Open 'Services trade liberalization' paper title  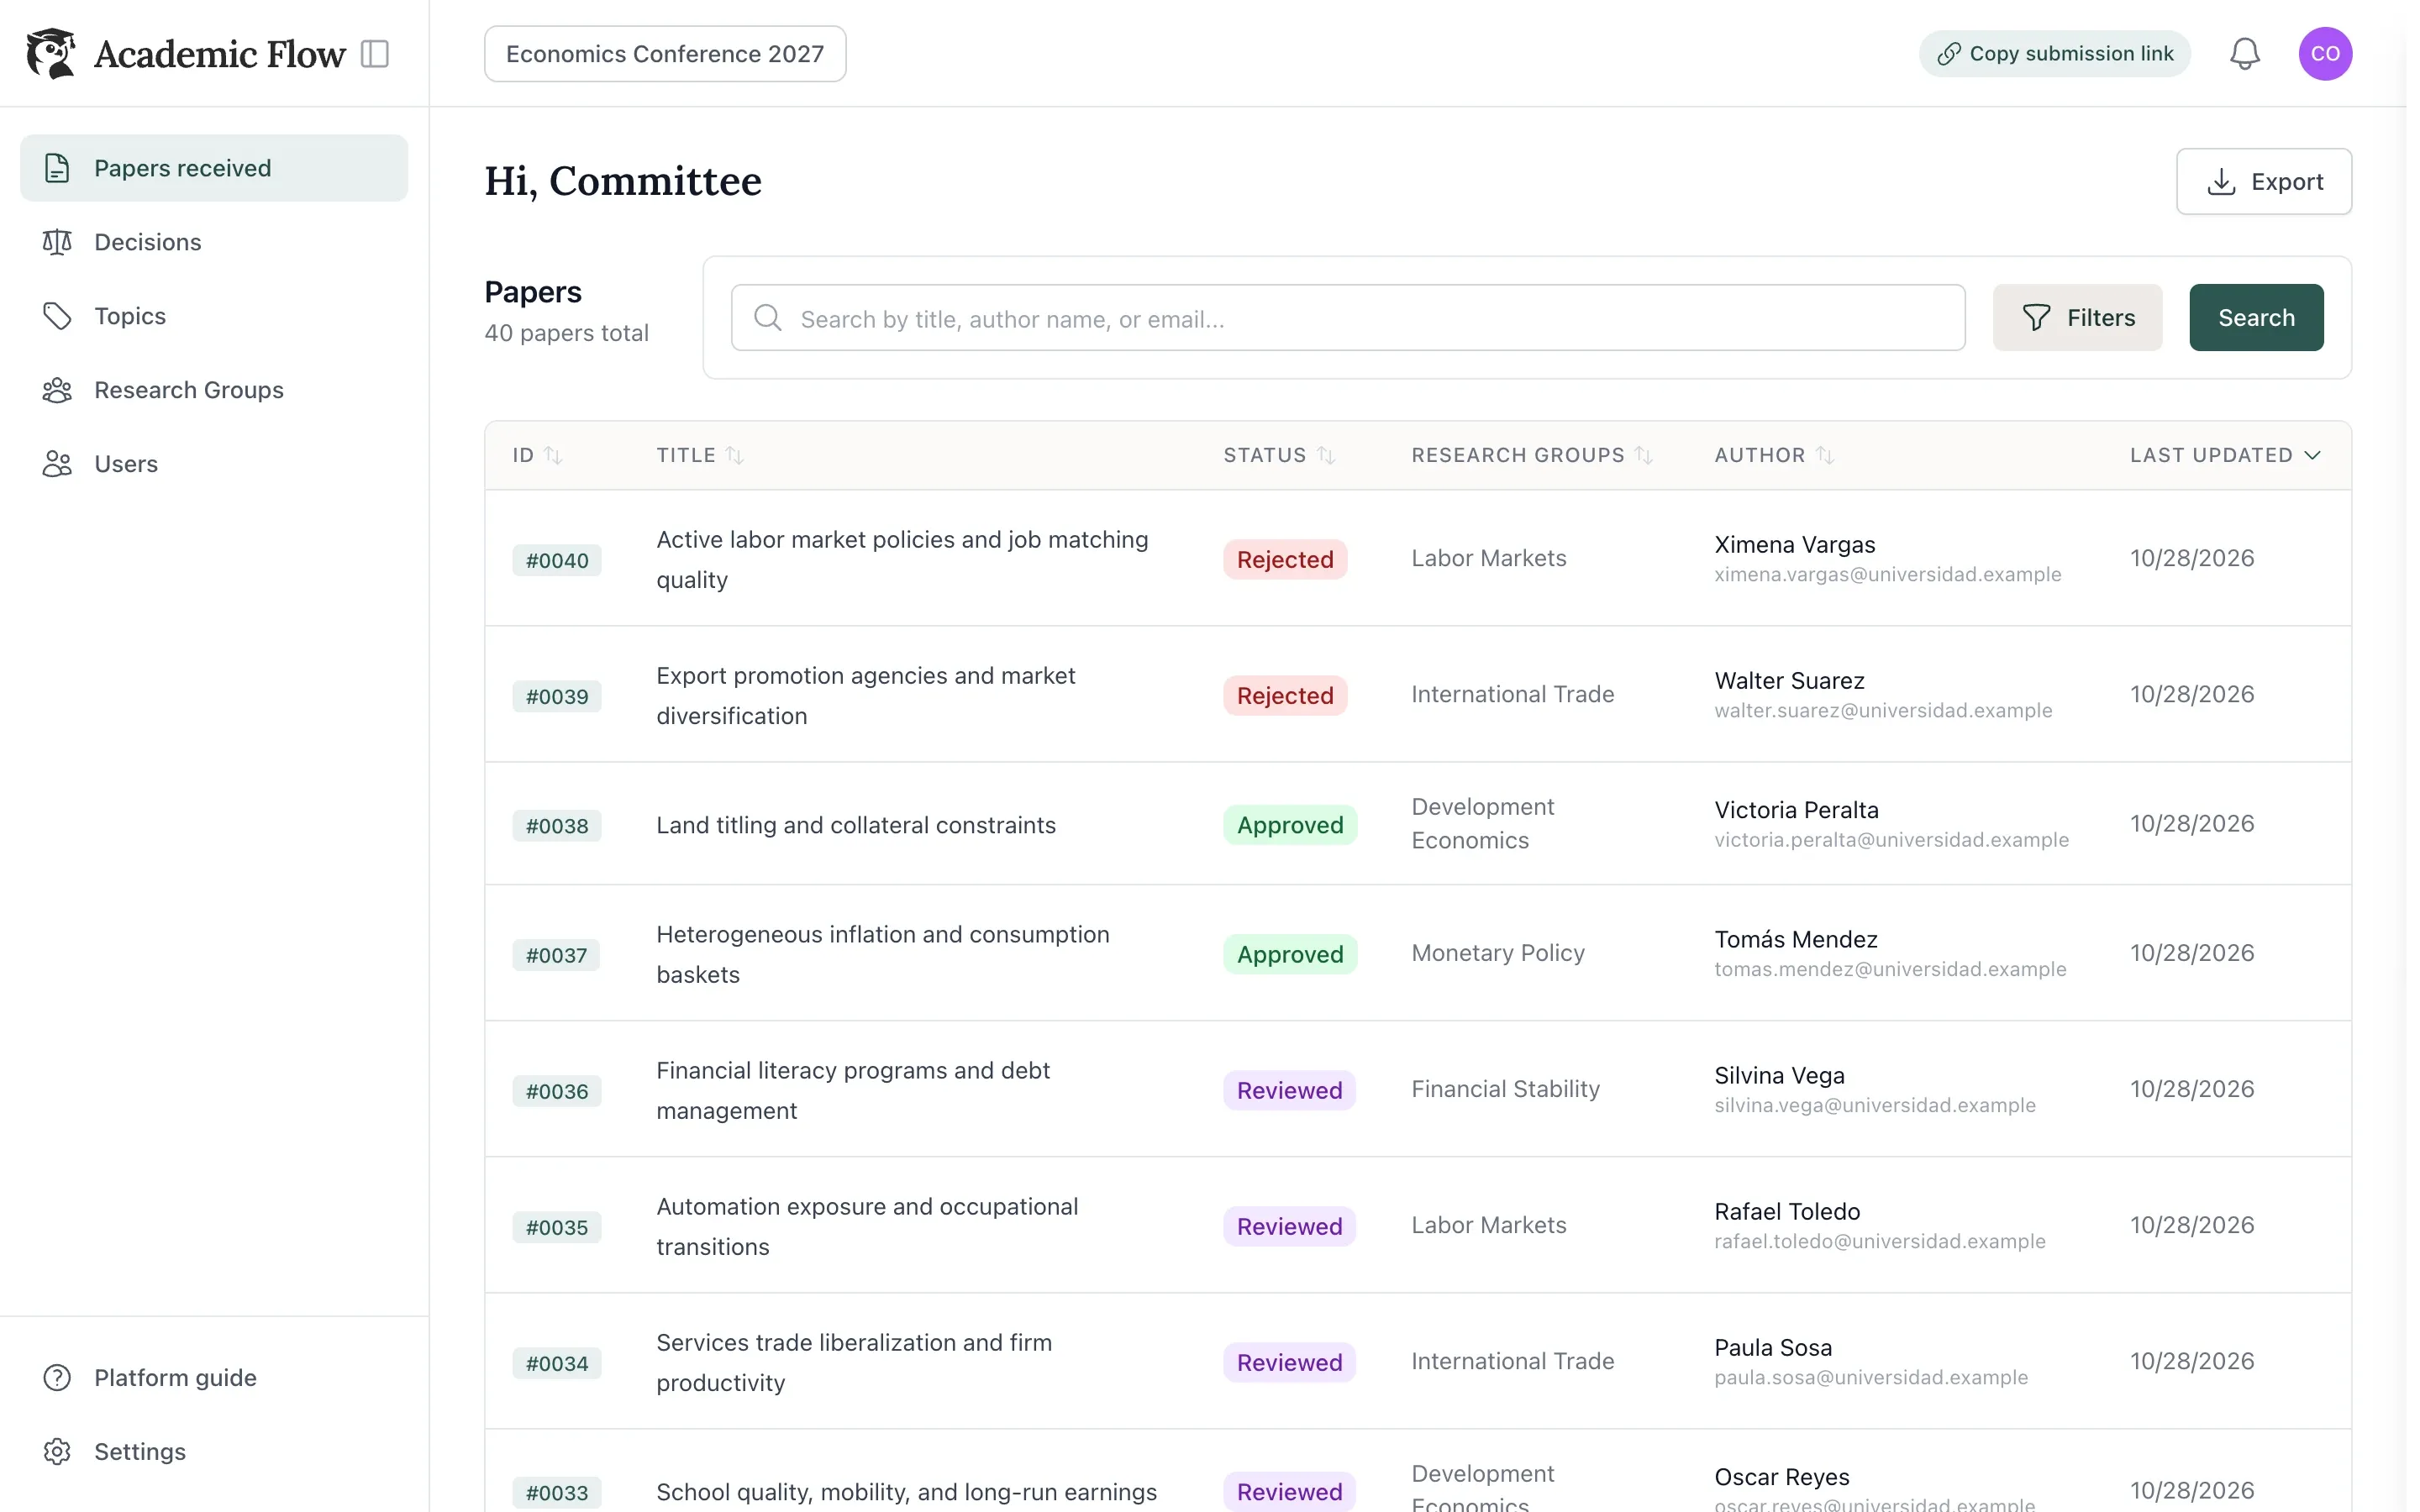(x=854, y=1363)
